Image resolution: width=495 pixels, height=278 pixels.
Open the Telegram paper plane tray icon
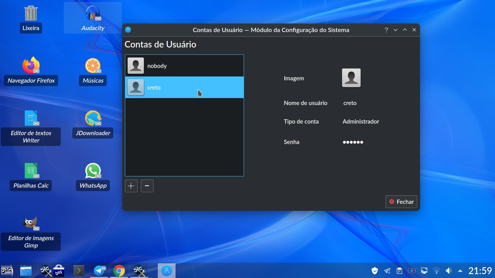[387, 271]
